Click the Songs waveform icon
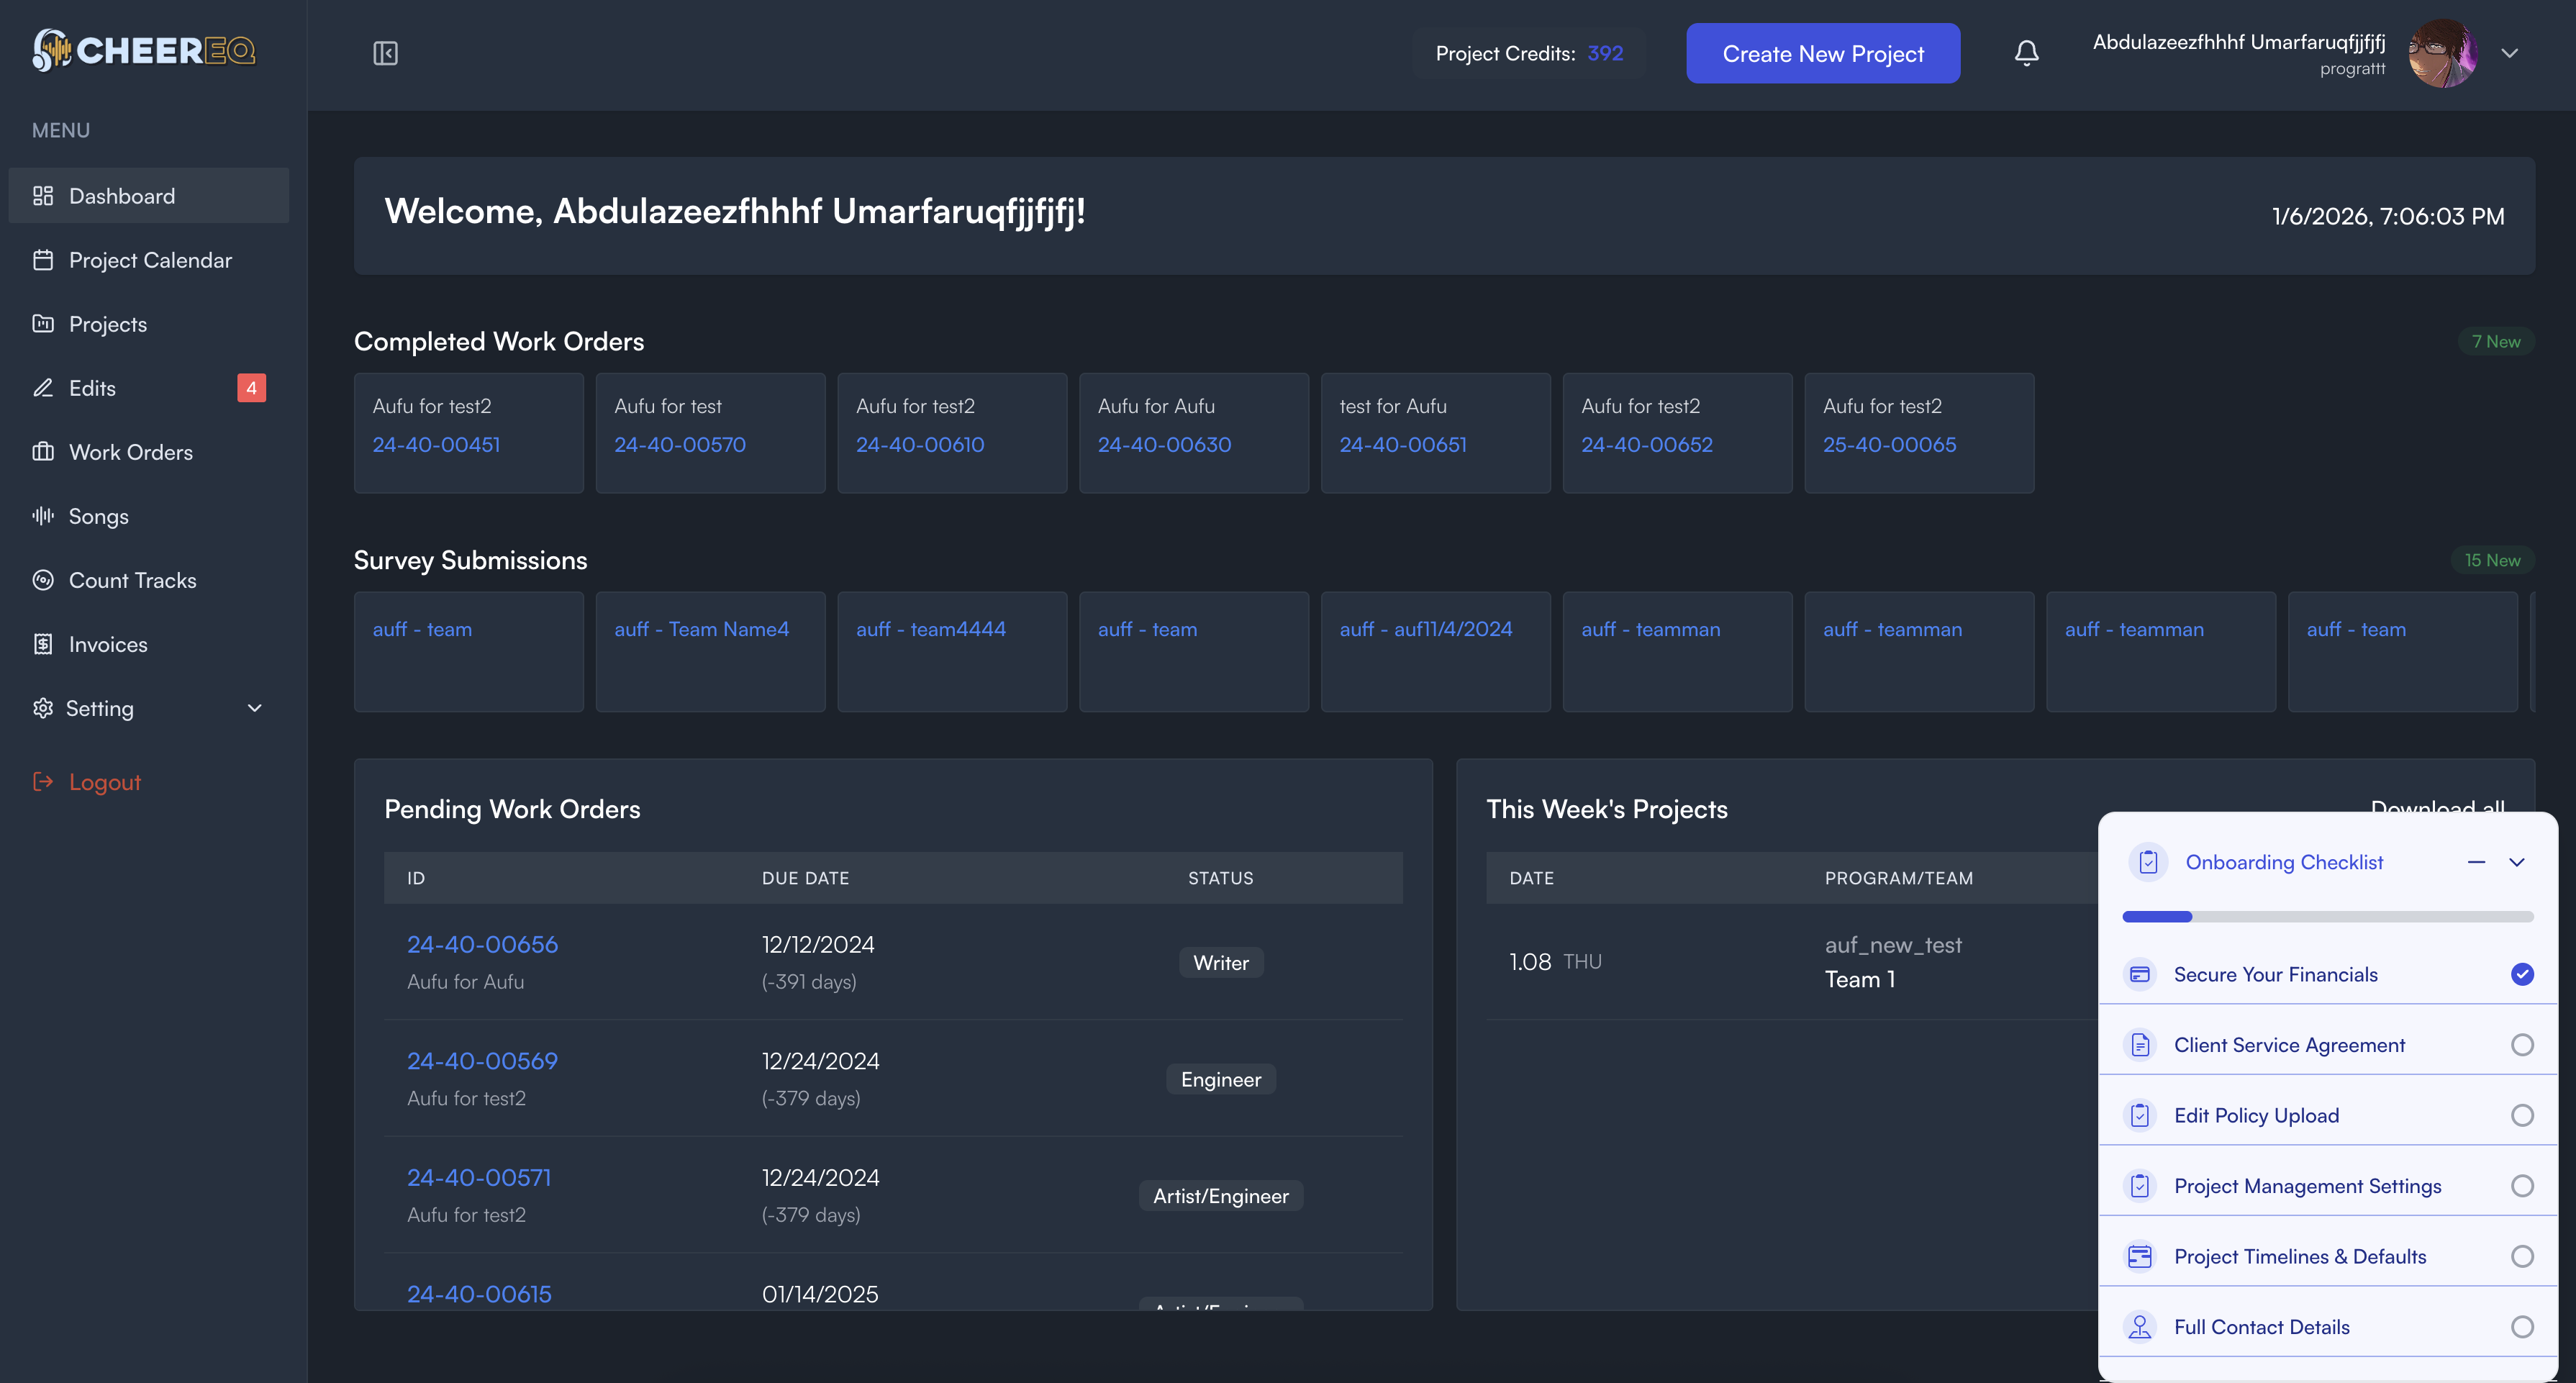The width and height of the screenshot is (2576, 1383). point(43,516)
